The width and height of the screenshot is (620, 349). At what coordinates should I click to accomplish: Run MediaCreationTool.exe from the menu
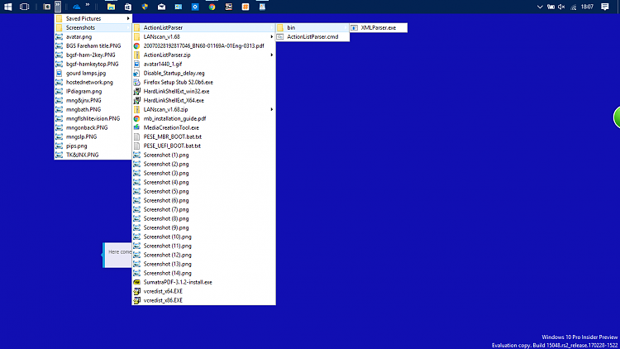tap(171, 127)
